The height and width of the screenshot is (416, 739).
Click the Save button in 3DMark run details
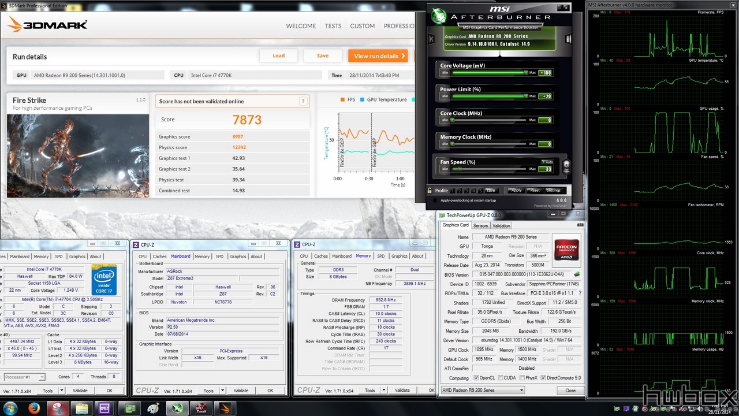[x=323, y=56]
